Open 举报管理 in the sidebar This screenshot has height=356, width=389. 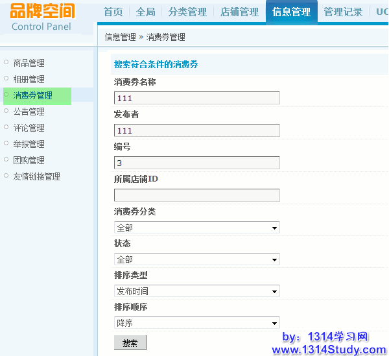pos(29,144)
